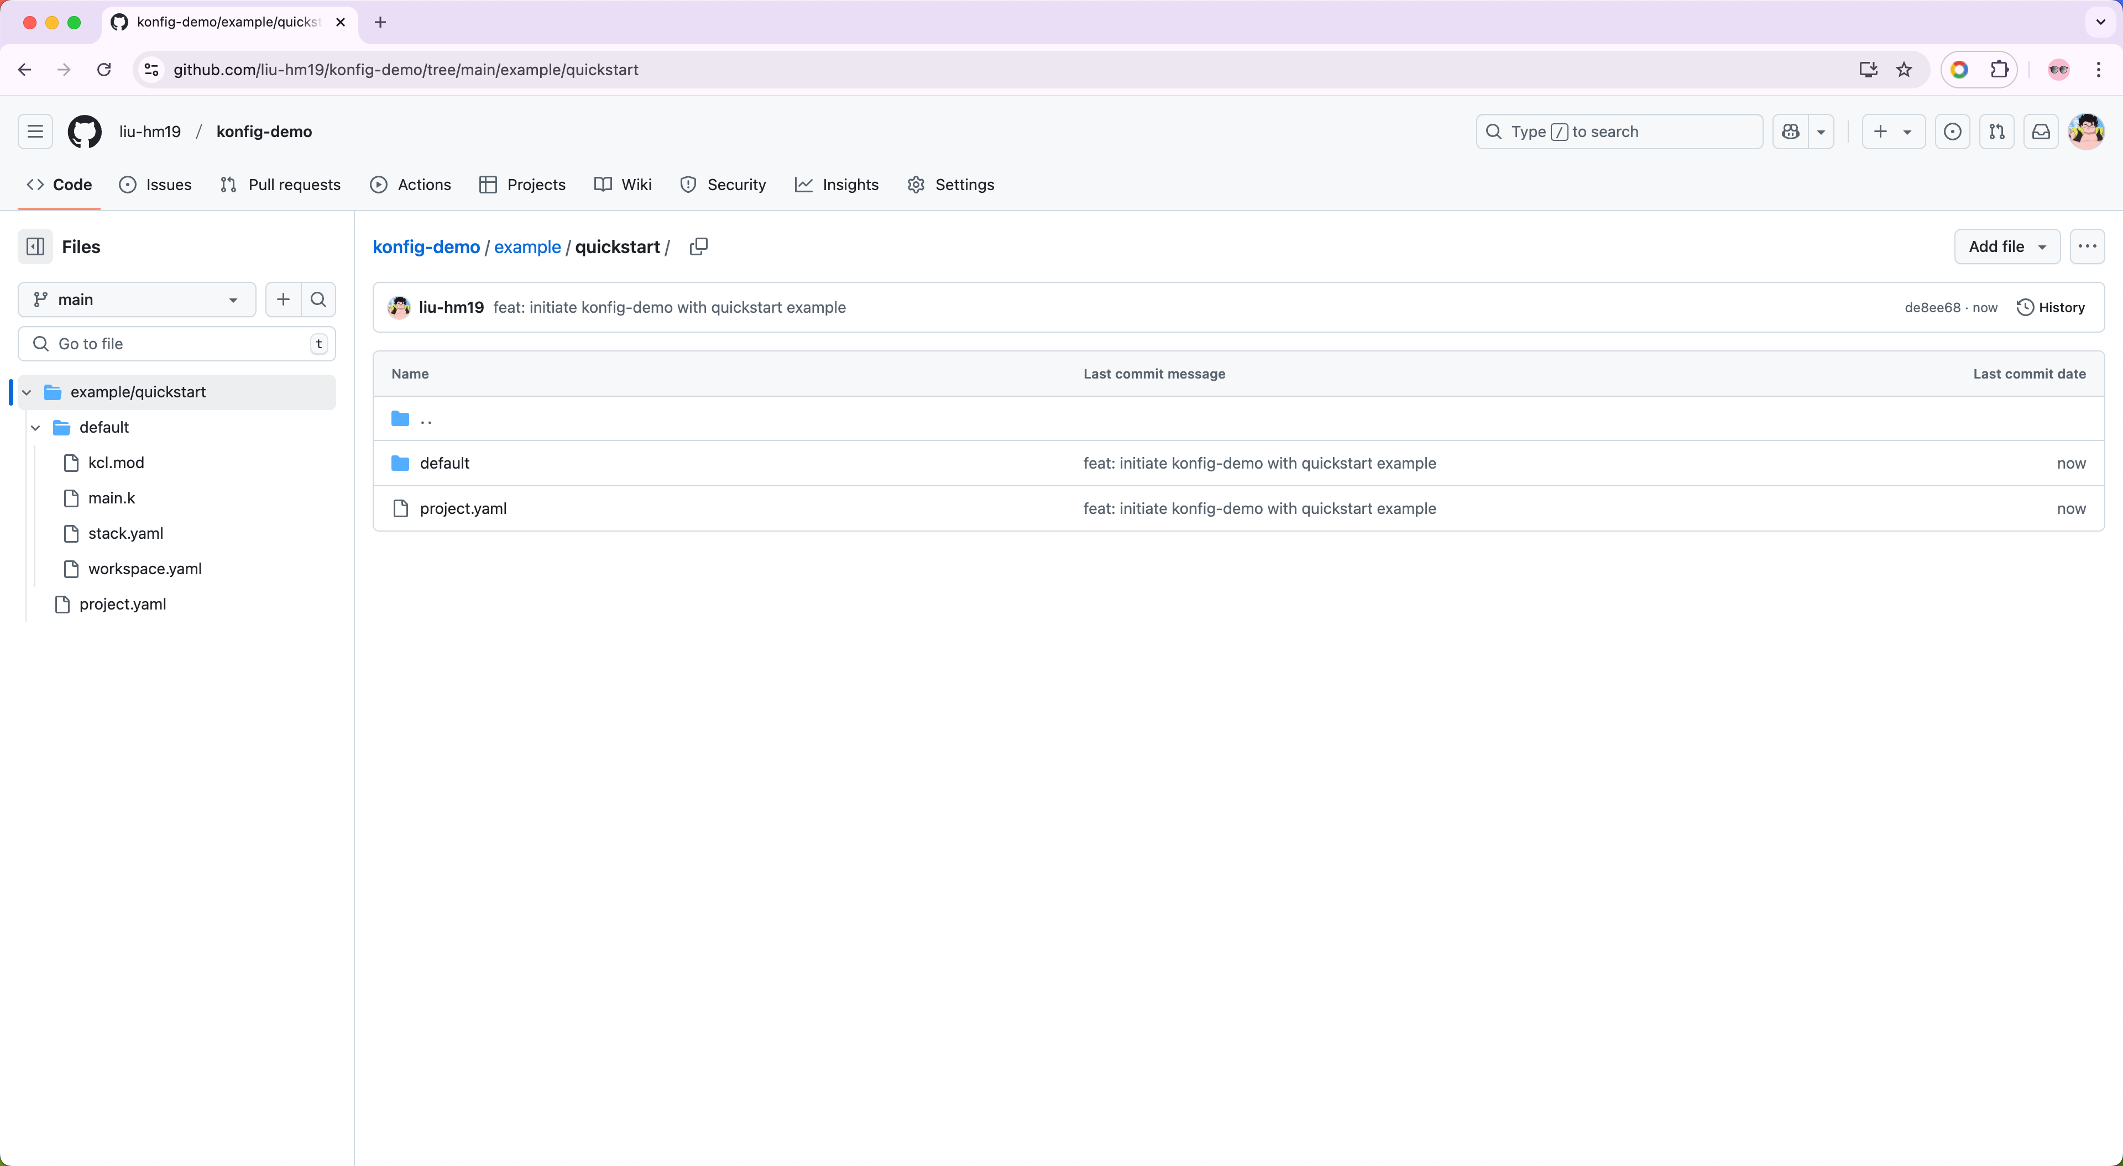Collapse the default folder in tree
The height and width of the screenshot is (1166, 2123).
pos(35,428)
